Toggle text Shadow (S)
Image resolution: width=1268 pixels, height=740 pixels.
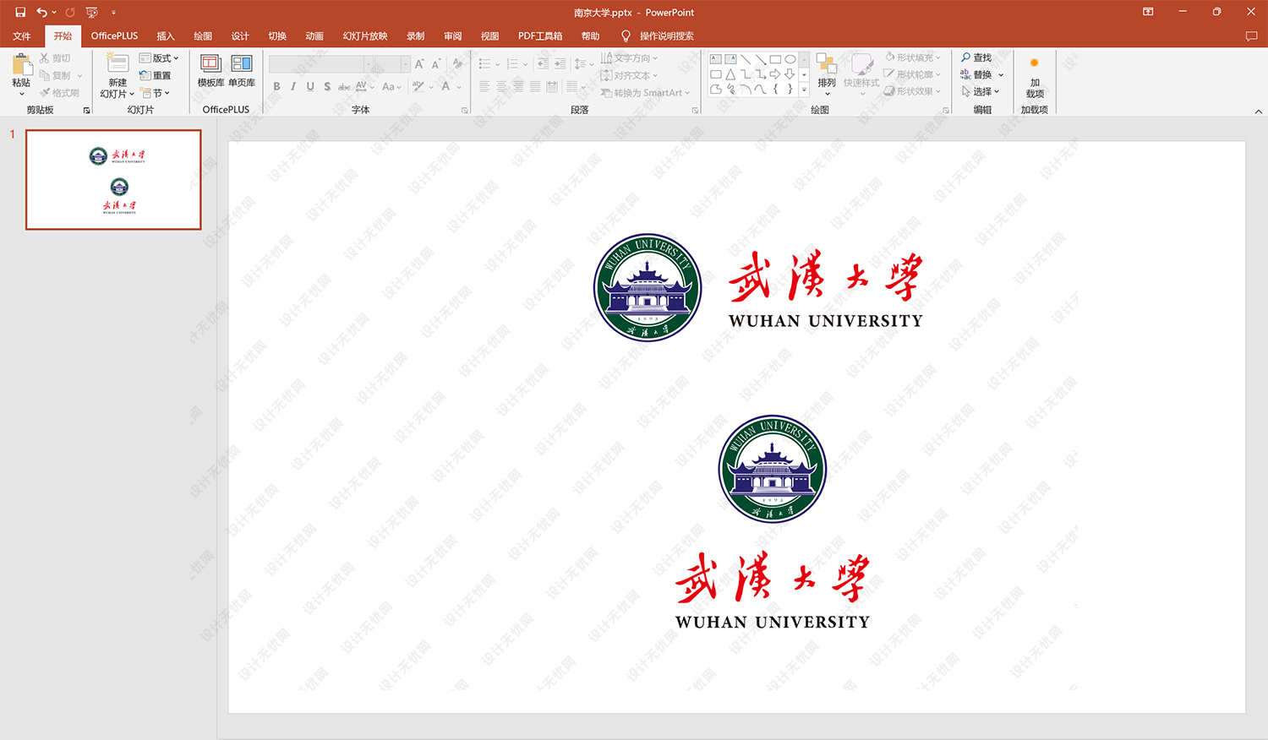pos(327,86)
